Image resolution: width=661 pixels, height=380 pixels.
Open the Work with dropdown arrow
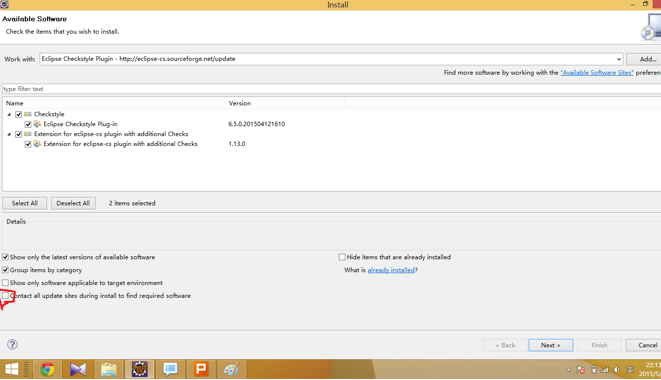coord(618,59)
